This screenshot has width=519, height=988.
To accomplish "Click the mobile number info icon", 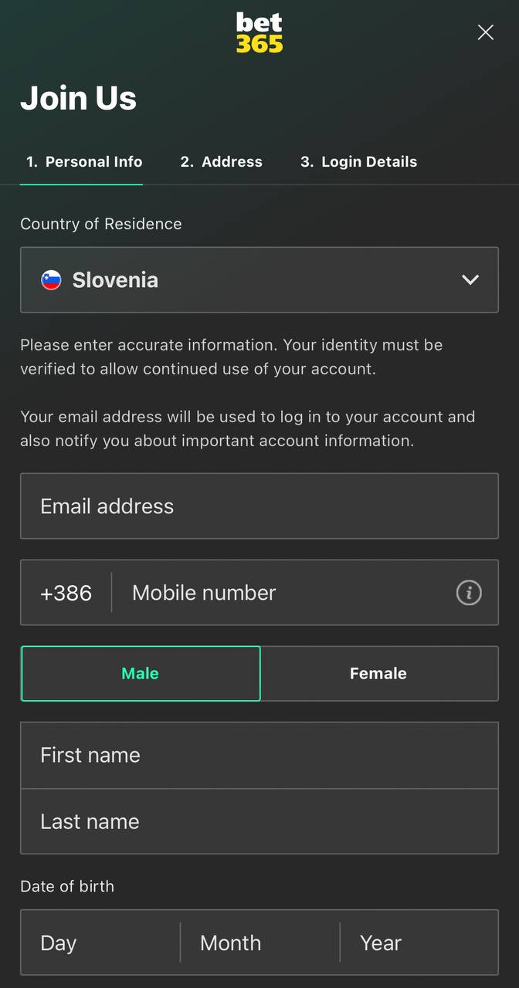I will [x=469, y=593].
